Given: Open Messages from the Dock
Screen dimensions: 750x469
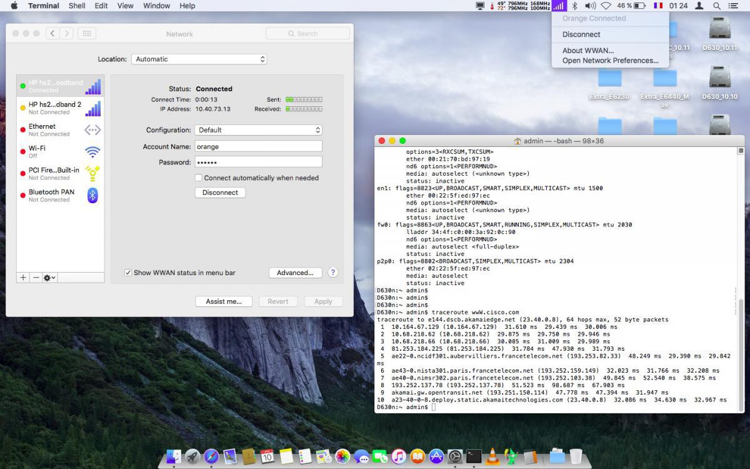Looking at the screenshot, I should [361, 456].
